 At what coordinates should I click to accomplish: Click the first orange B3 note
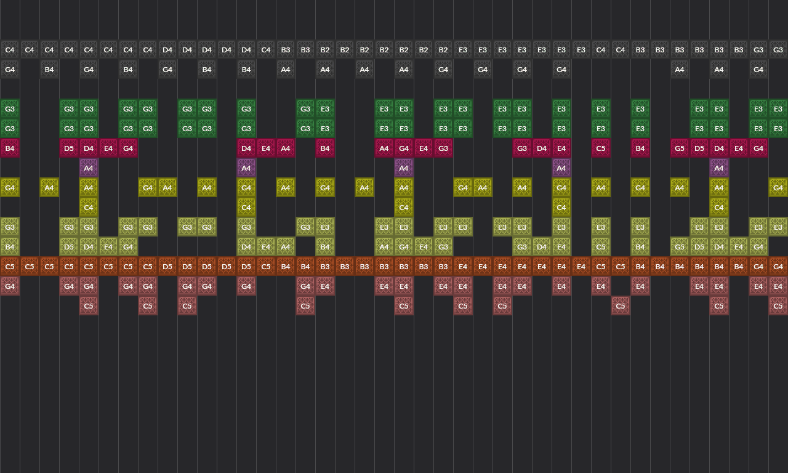click(x=325, y=266)
